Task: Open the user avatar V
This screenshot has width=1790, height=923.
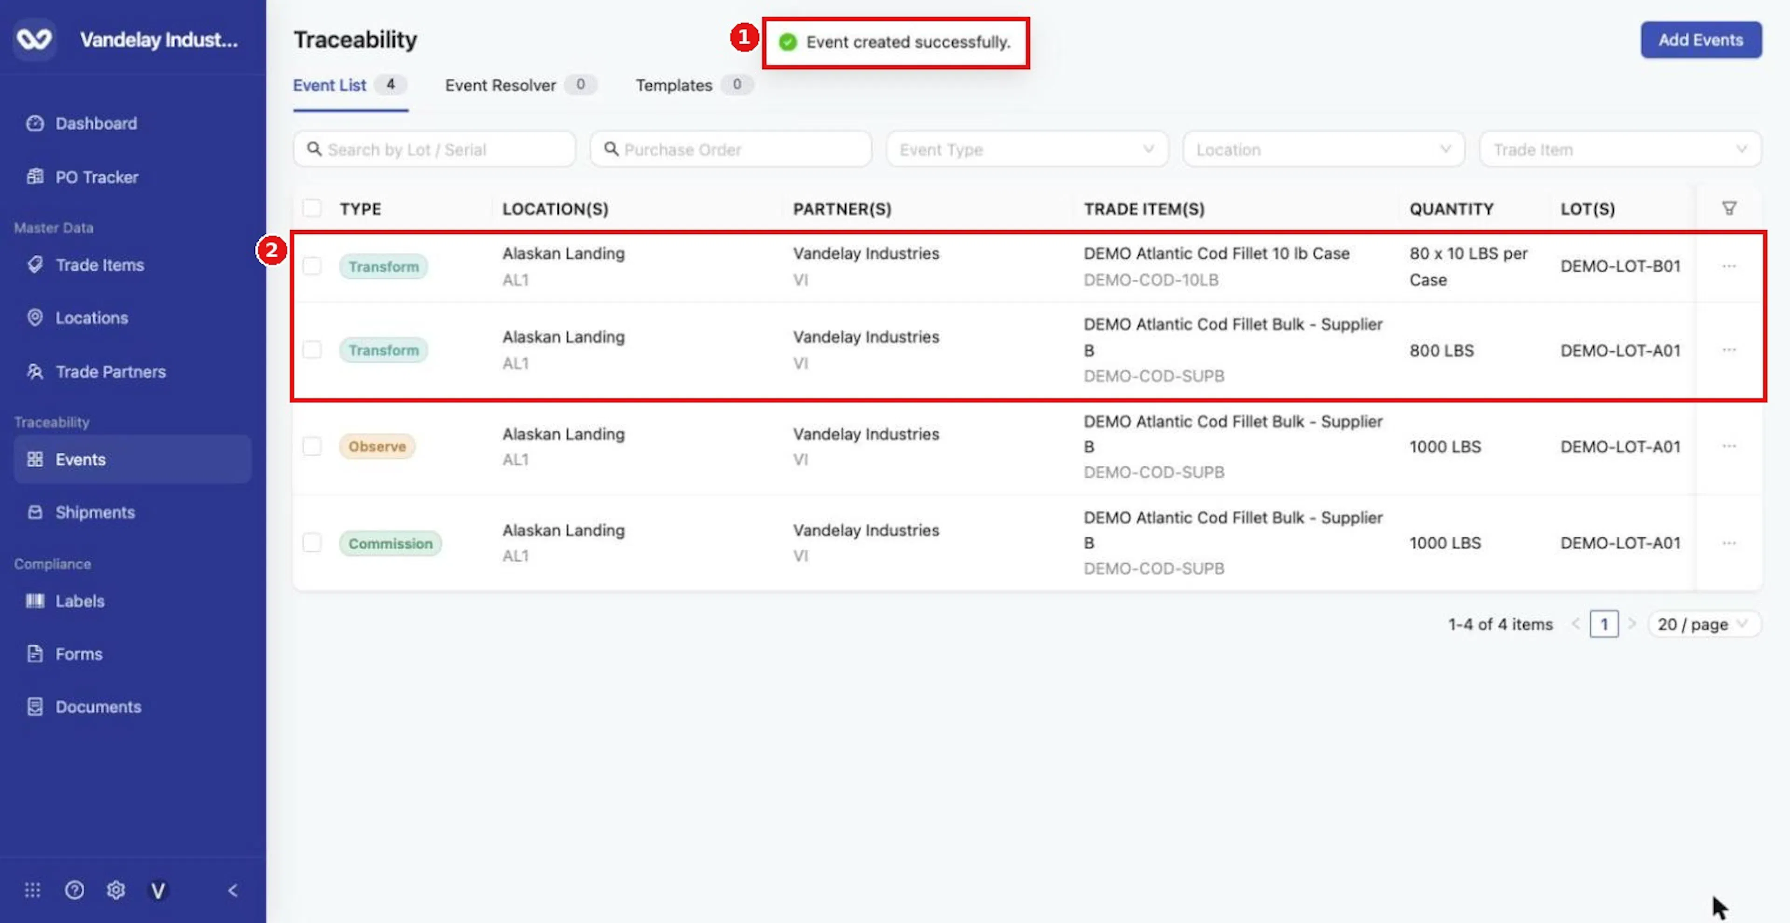Action: click(x=158, y=889)
